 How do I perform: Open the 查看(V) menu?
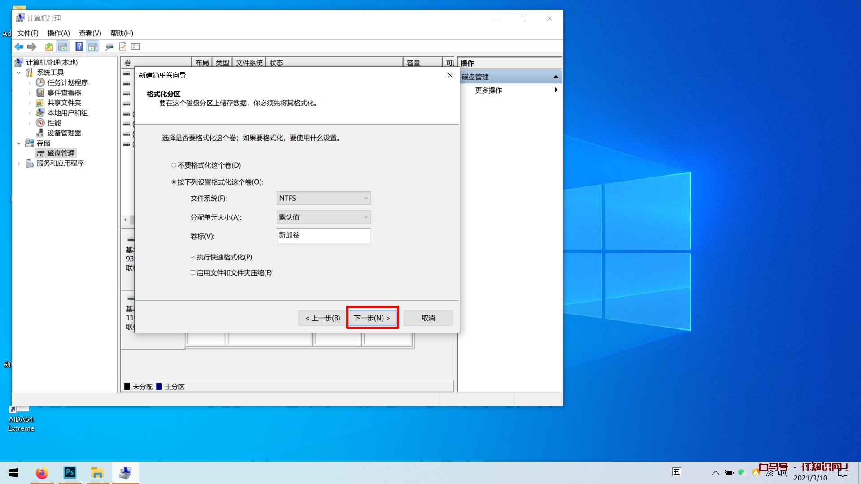[90, 33]
